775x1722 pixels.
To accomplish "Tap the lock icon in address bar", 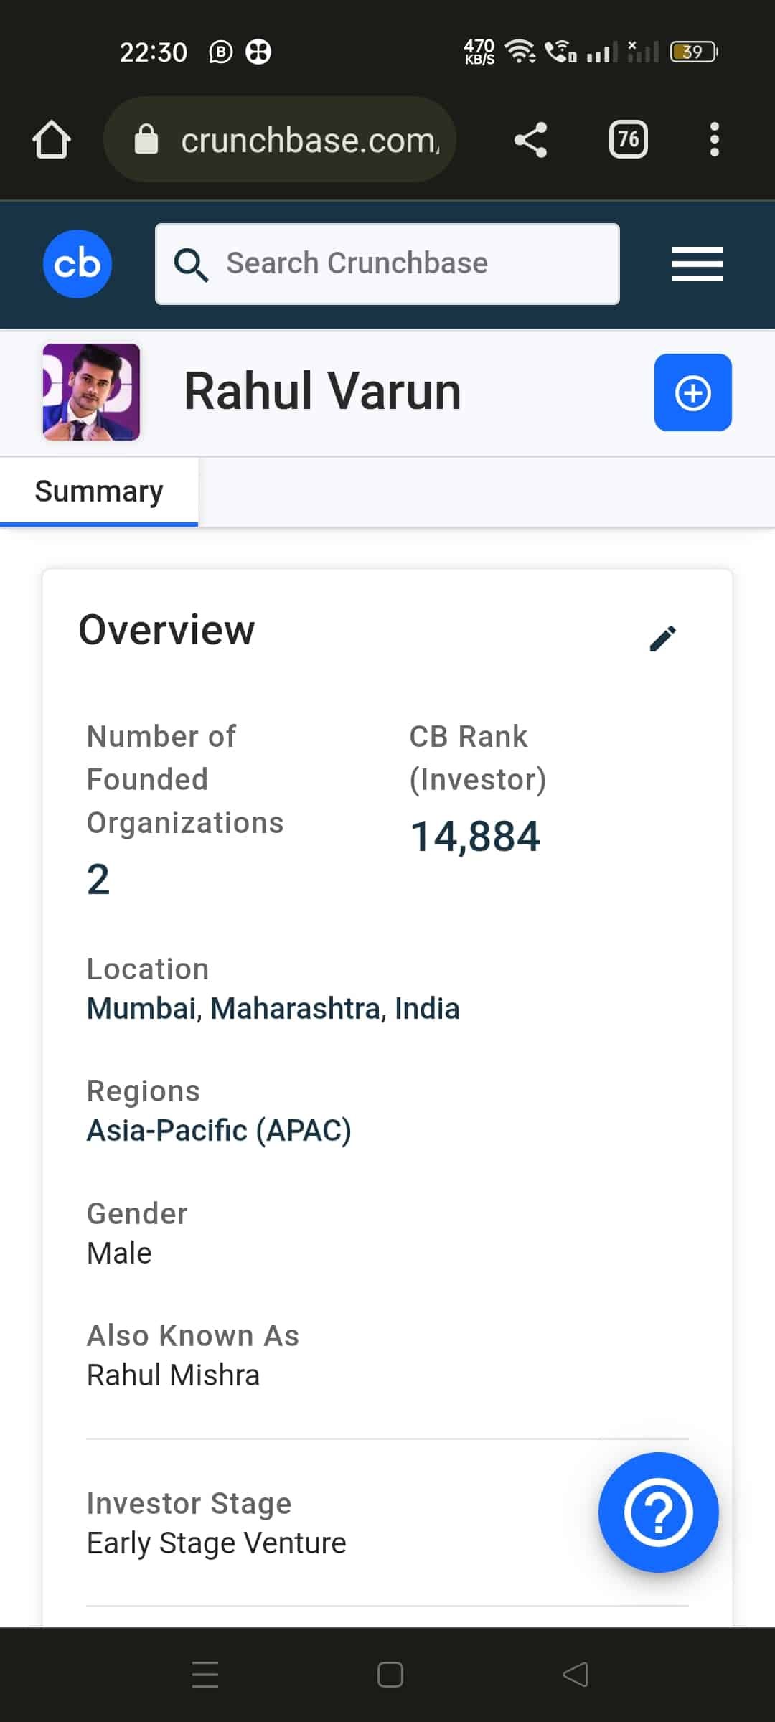I will point(146,139).
